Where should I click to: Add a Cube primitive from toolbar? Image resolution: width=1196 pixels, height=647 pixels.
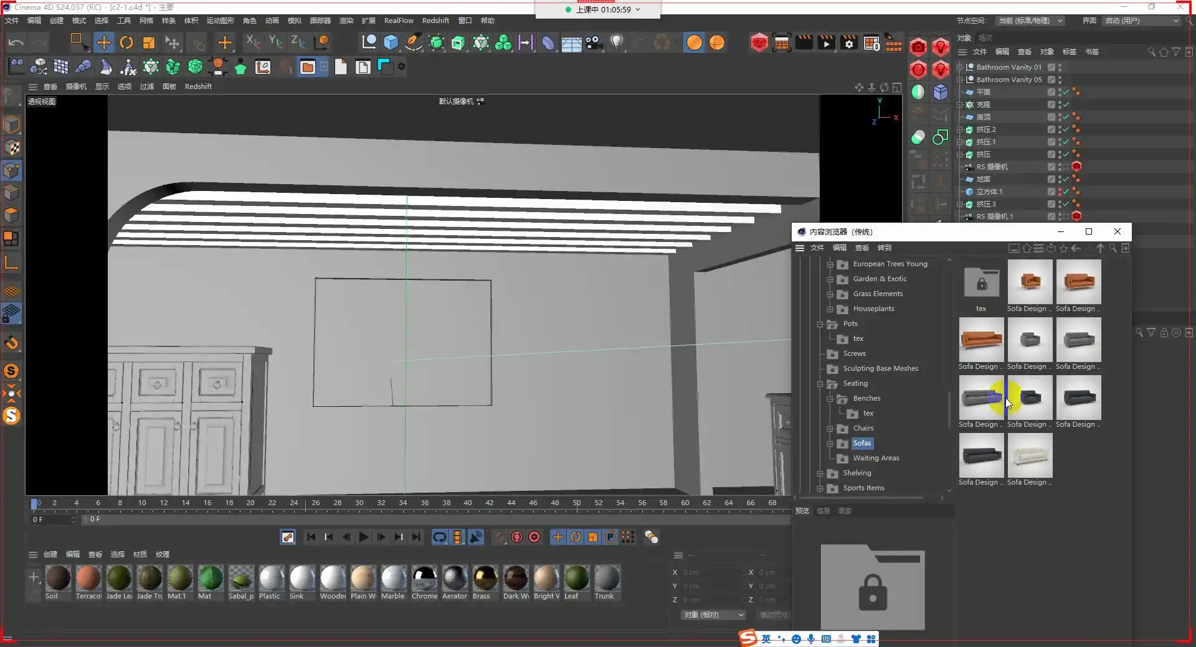(391, 42)
